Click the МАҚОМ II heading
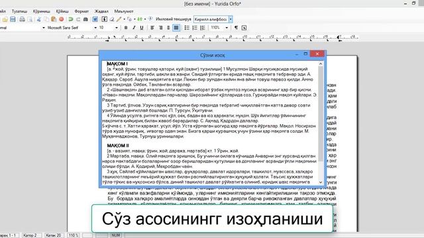 pyautogui.click(x=118, y=145)
